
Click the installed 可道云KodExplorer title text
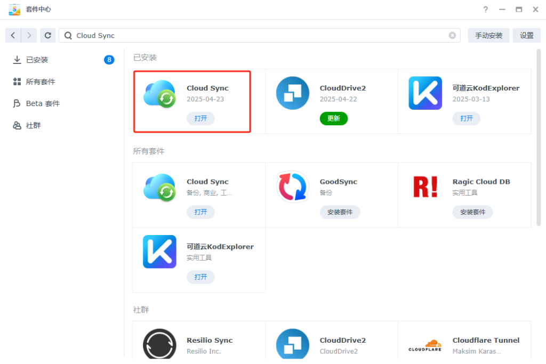[486, 88]
